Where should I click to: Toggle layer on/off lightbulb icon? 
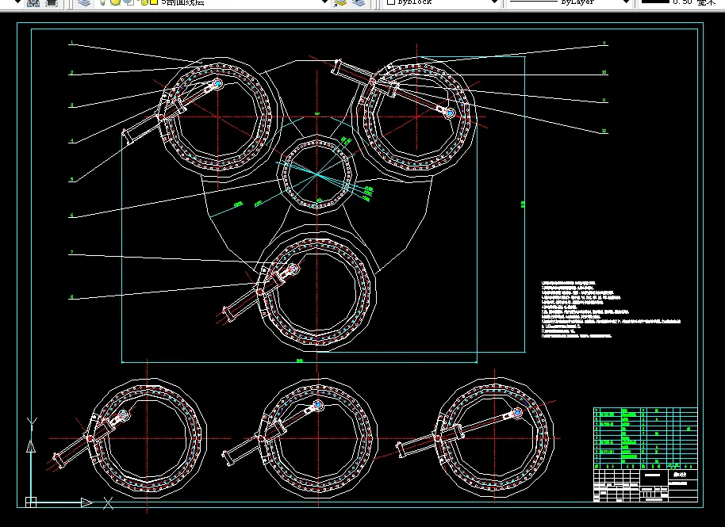pyautogui.click(x=102, y=2)
